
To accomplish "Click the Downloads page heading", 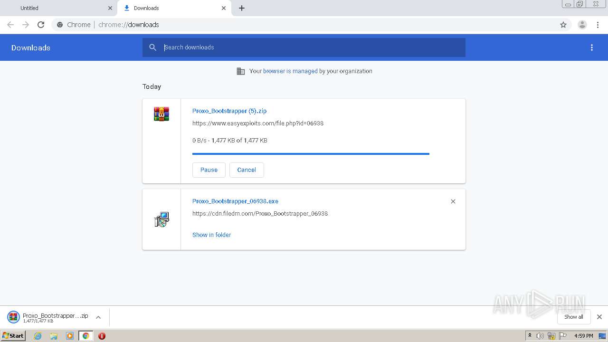I will (x=31, y=47).
